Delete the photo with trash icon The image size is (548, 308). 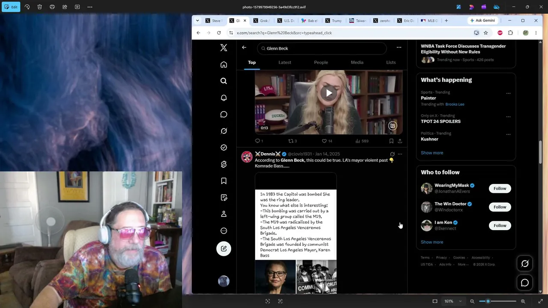[x=39, y=7]
